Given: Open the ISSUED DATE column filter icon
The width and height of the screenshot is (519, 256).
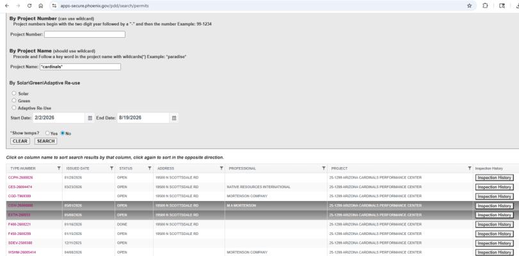Looking at the screenshot, I should [111, 168].
